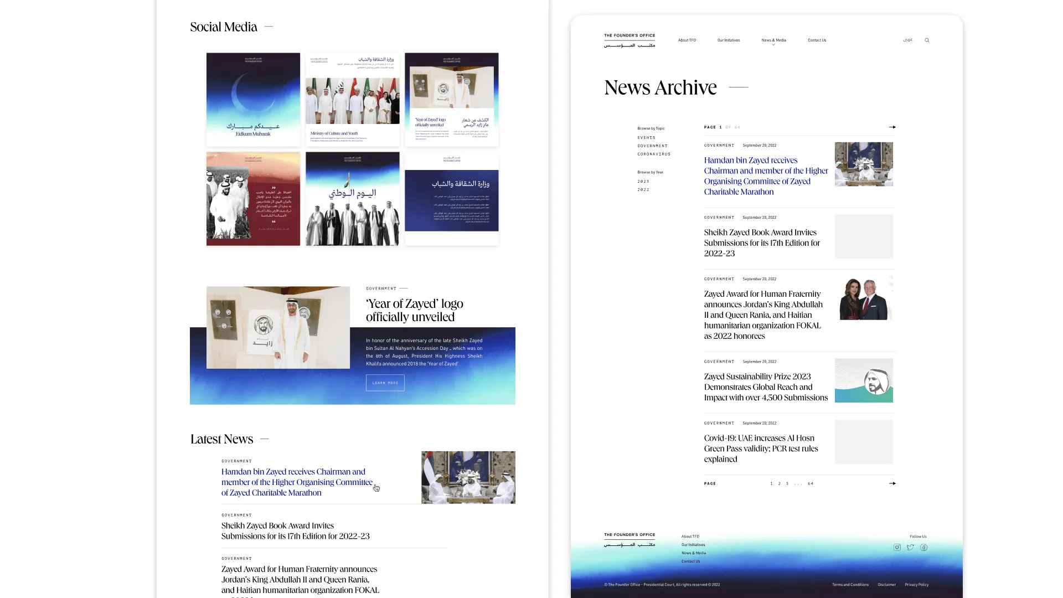Open the Privacy Policy footer link
Viewport: 1063px width, 598px height.
[x=916, y=585]
